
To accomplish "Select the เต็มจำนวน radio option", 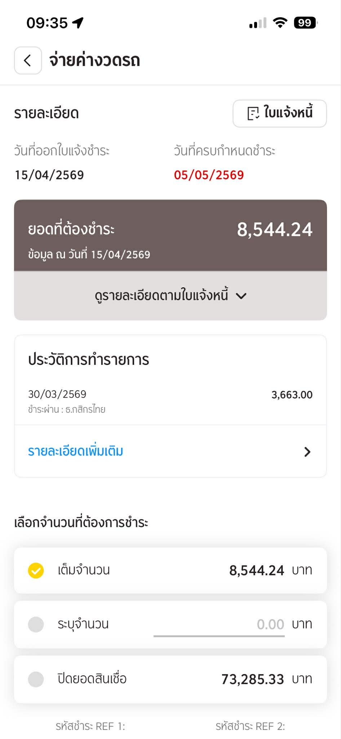I will (x=170, y=570).
